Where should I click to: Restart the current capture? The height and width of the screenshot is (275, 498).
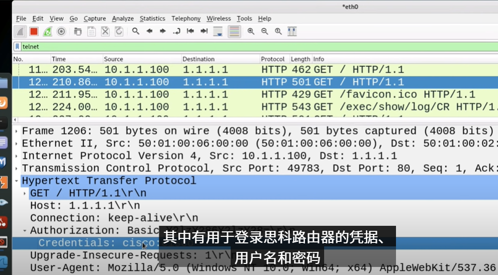click(x=47, y=32)
